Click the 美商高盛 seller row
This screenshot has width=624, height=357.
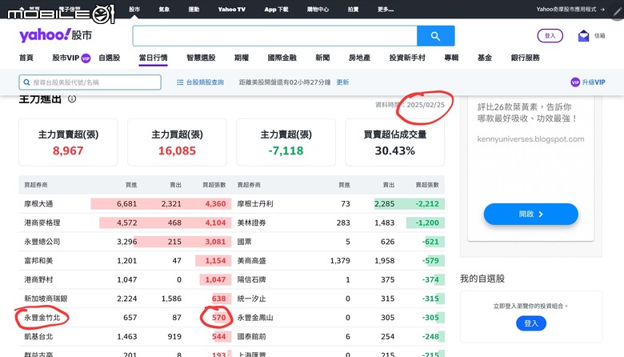(x=338, y=261)
